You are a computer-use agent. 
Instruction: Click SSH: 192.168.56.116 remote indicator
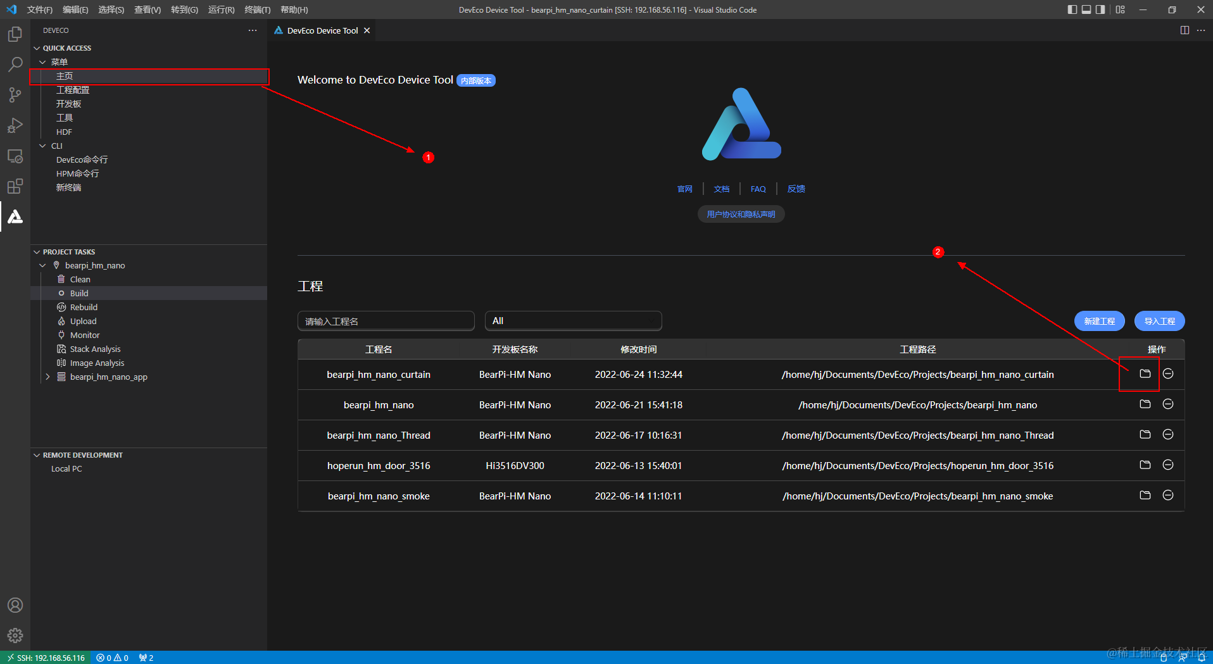click(46, 658)
